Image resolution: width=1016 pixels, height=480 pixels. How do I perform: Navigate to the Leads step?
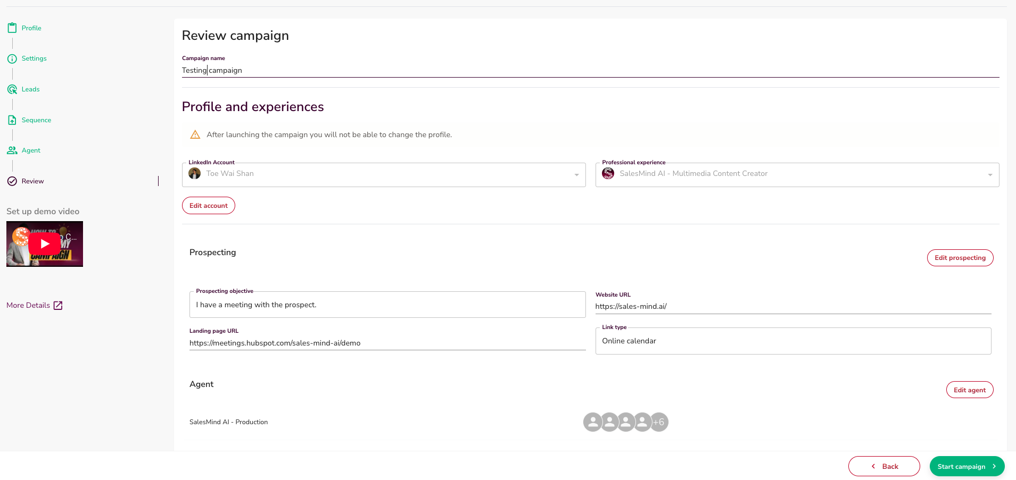31,89
